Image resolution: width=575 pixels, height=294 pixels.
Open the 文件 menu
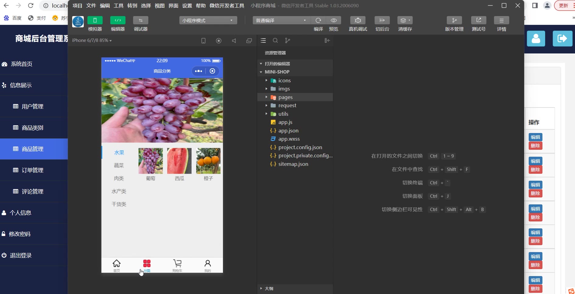pos(91,5)
